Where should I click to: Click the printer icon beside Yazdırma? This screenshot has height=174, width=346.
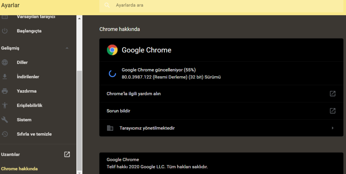click(x=5, y=91)
